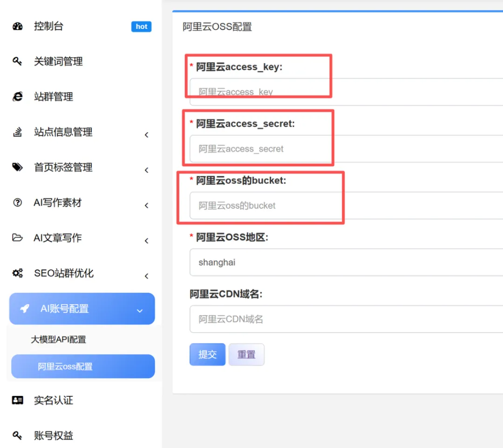
Task: Click the tags icon beside 首页标签管理
Action: pyautogui.click(x=18, y=167)
